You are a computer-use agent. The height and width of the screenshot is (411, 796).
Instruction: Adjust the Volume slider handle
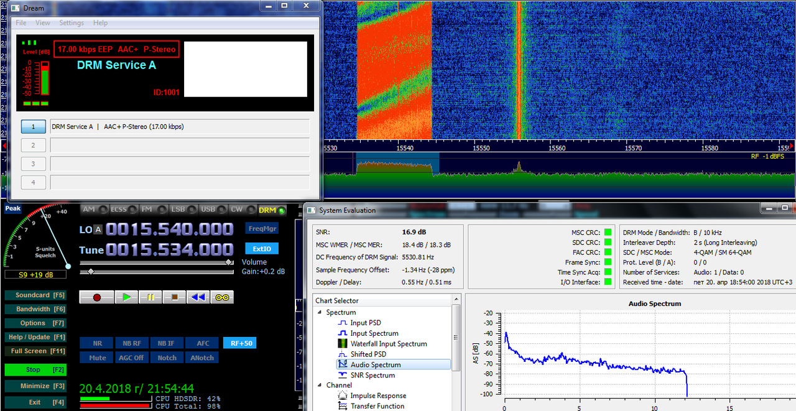click(x=229, y=262)
